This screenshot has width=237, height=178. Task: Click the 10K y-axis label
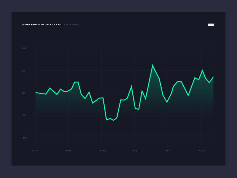point(24,48)
